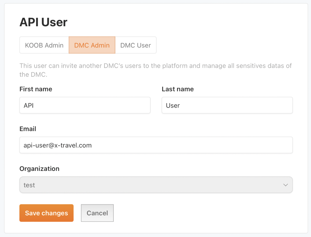Image resolution: width=311 pixels, height=237 pixels.
Task: Click the Last name field label
Action: point(177,89)
